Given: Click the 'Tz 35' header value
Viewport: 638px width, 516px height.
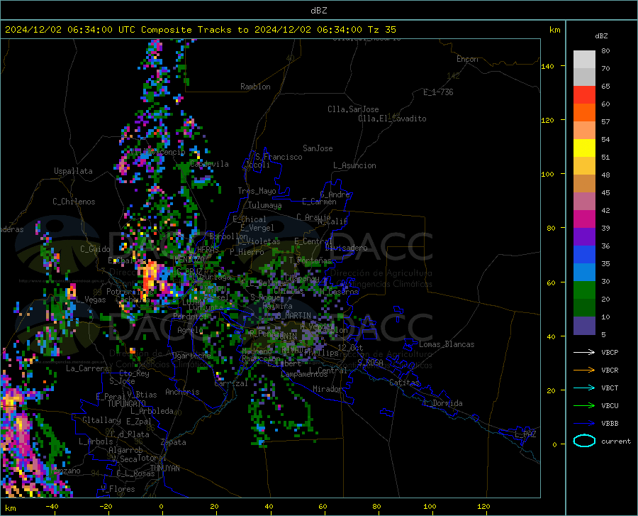Looking at the screenshot, I should (x=382, y=30).
